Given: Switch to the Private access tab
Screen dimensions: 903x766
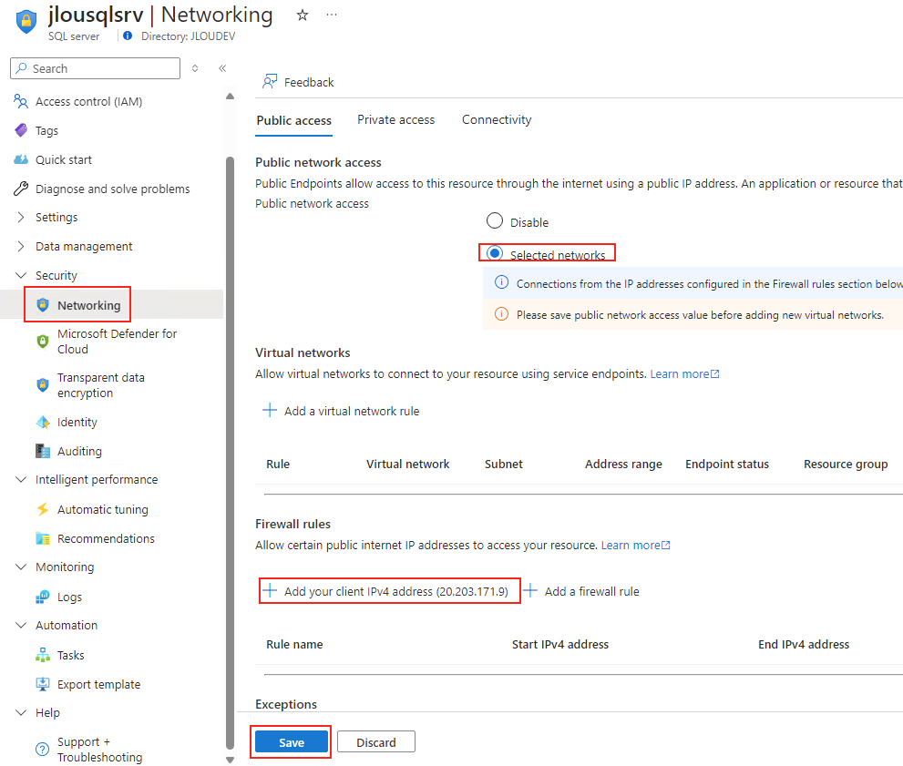Looking at the screenshot, I should [x=396, y=119].
